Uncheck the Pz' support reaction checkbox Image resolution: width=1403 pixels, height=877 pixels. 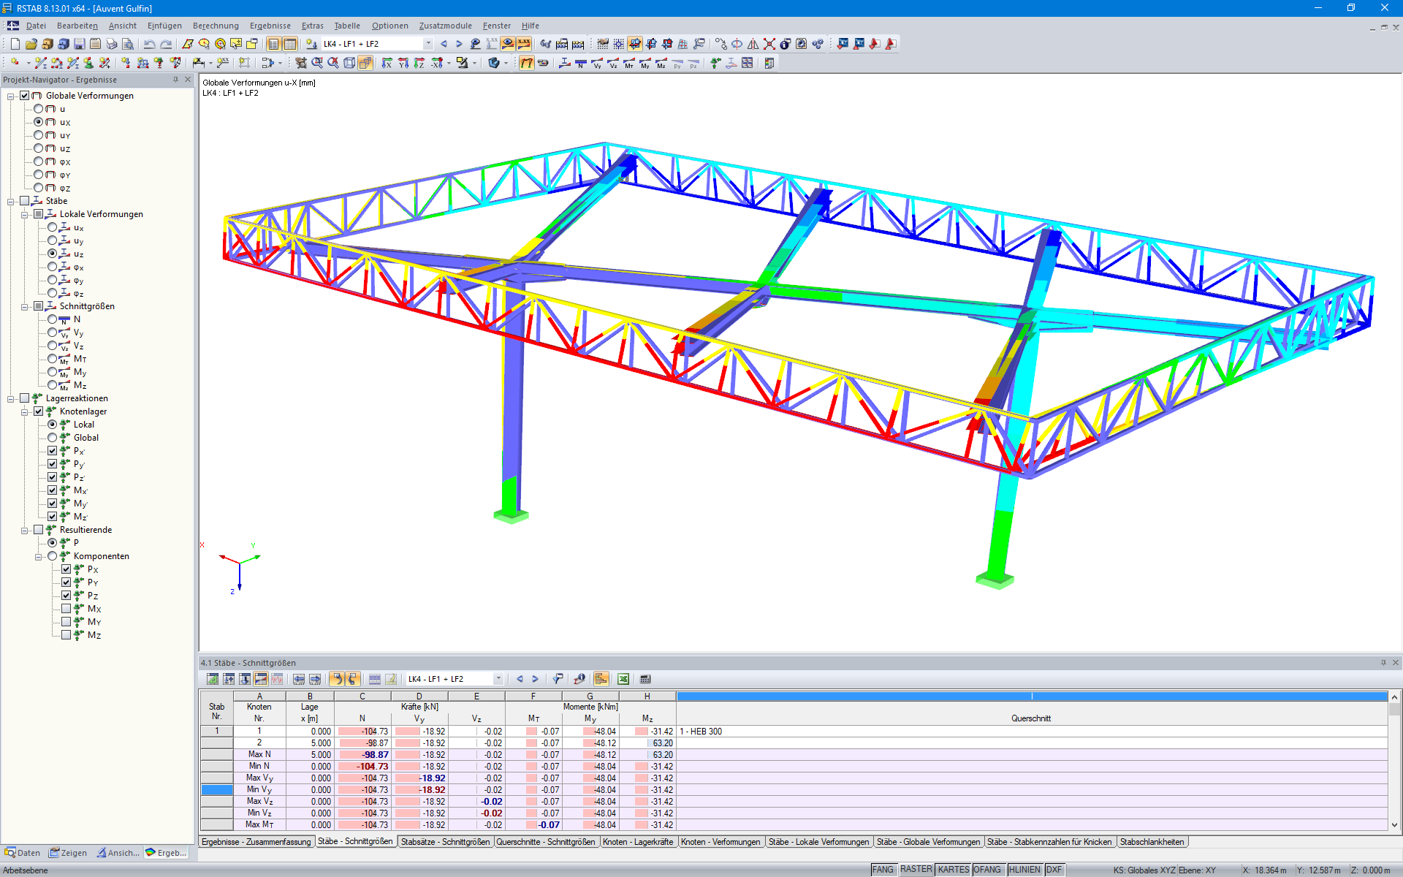[53, 477]
